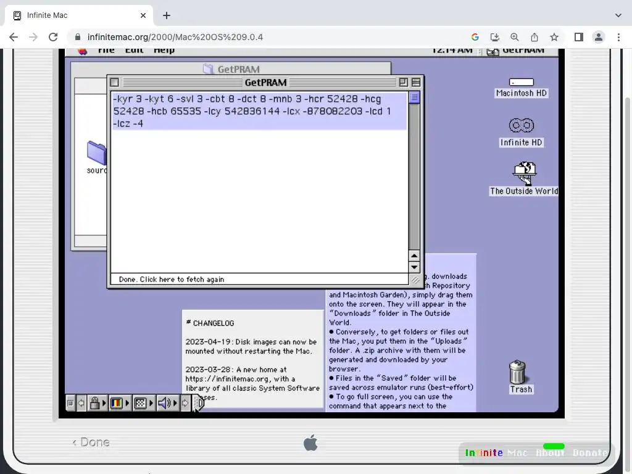632x474 pixels.
Task: Select the Infinite HD disk icon
Action: 521,133
